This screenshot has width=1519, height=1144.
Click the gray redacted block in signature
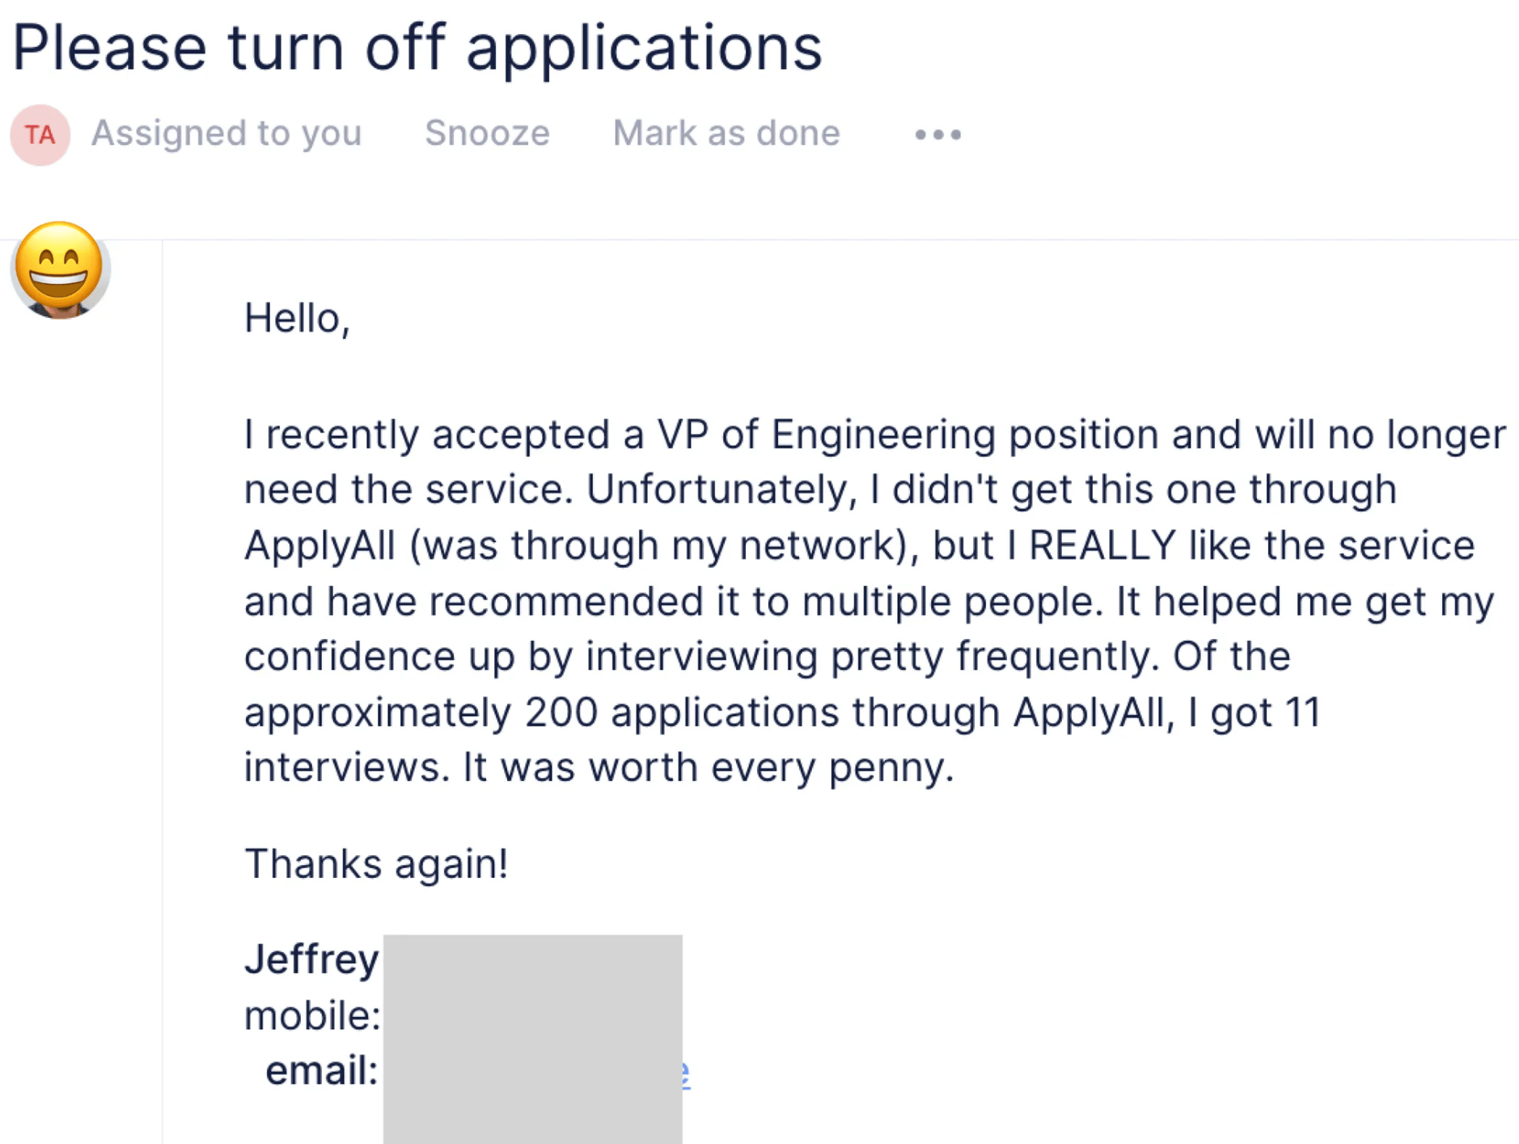tap(532, 1039)
